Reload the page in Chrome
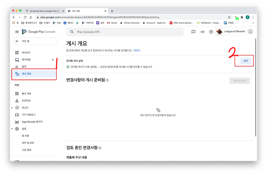The image size is (267, 174). click(25, 17)
